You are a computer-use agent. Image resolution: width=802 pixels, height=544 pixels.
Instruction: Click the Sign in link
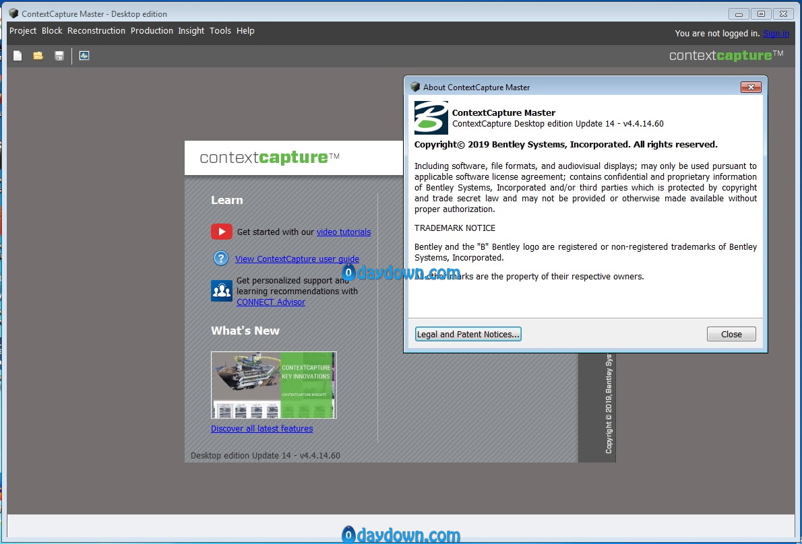coord(776,33)
